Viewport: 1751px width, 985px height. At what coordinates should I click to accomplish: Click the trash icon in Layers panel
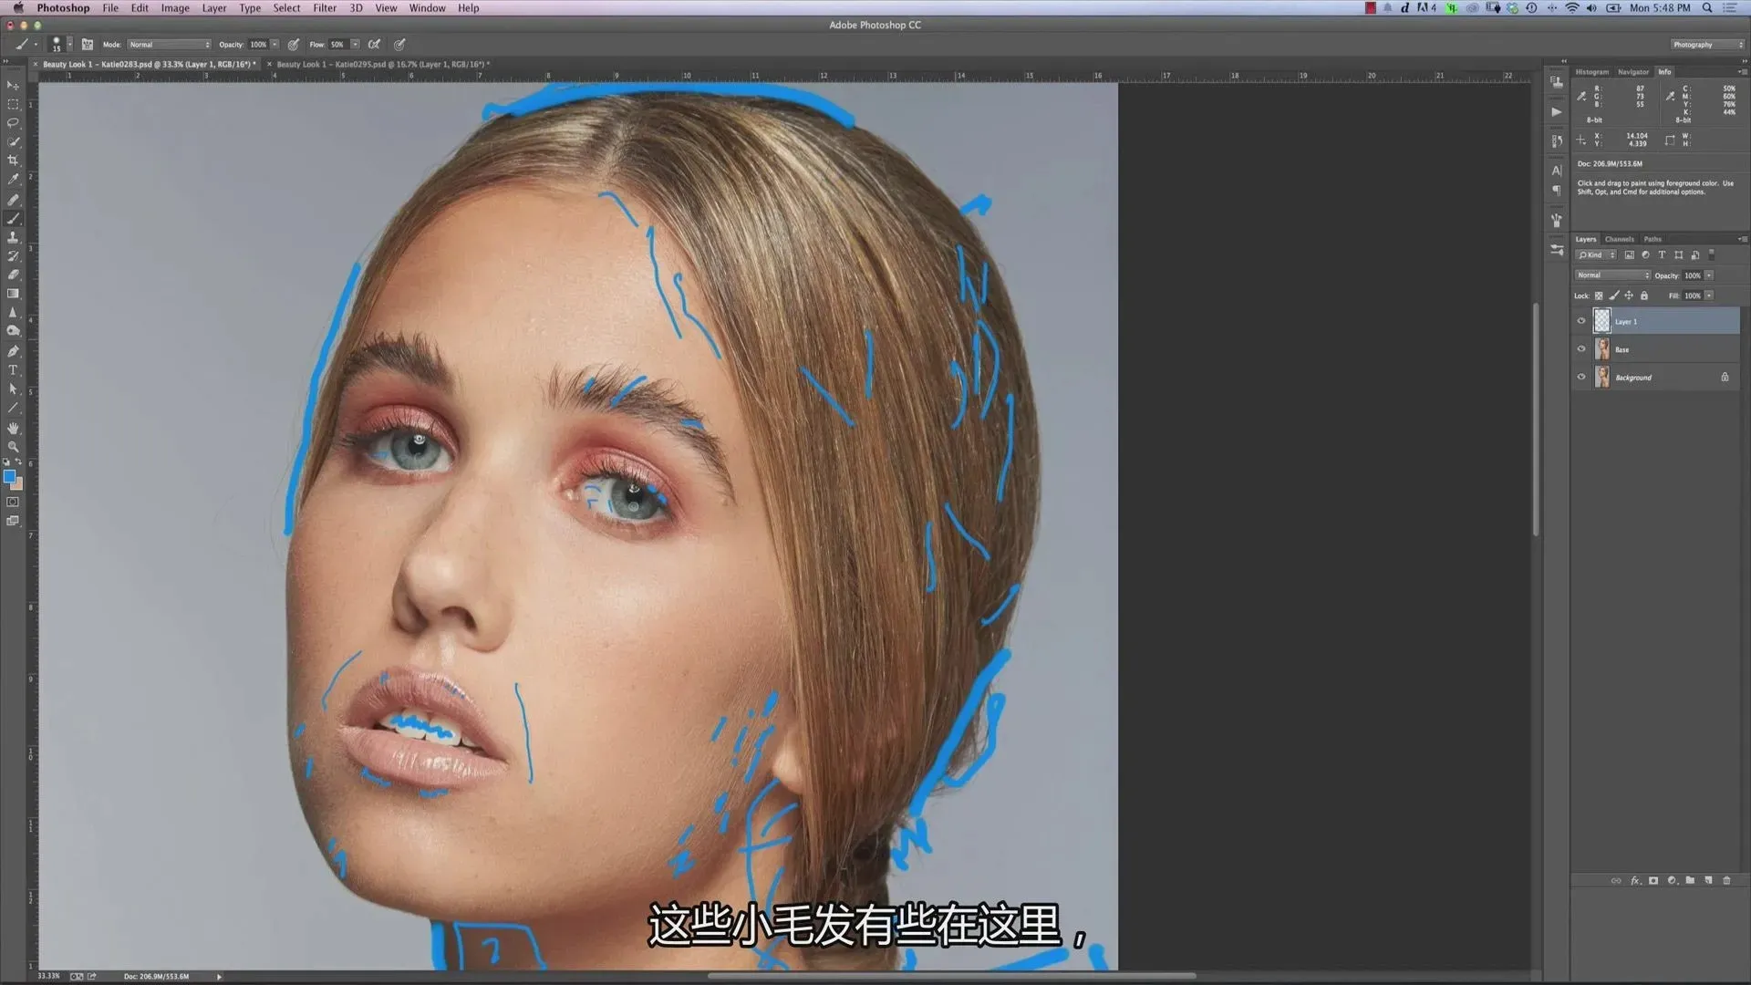(1726, 881)
